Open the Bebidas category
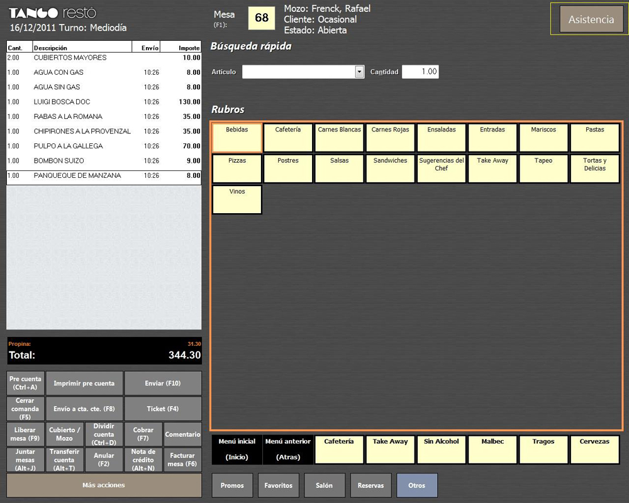 tap(237, 138)
